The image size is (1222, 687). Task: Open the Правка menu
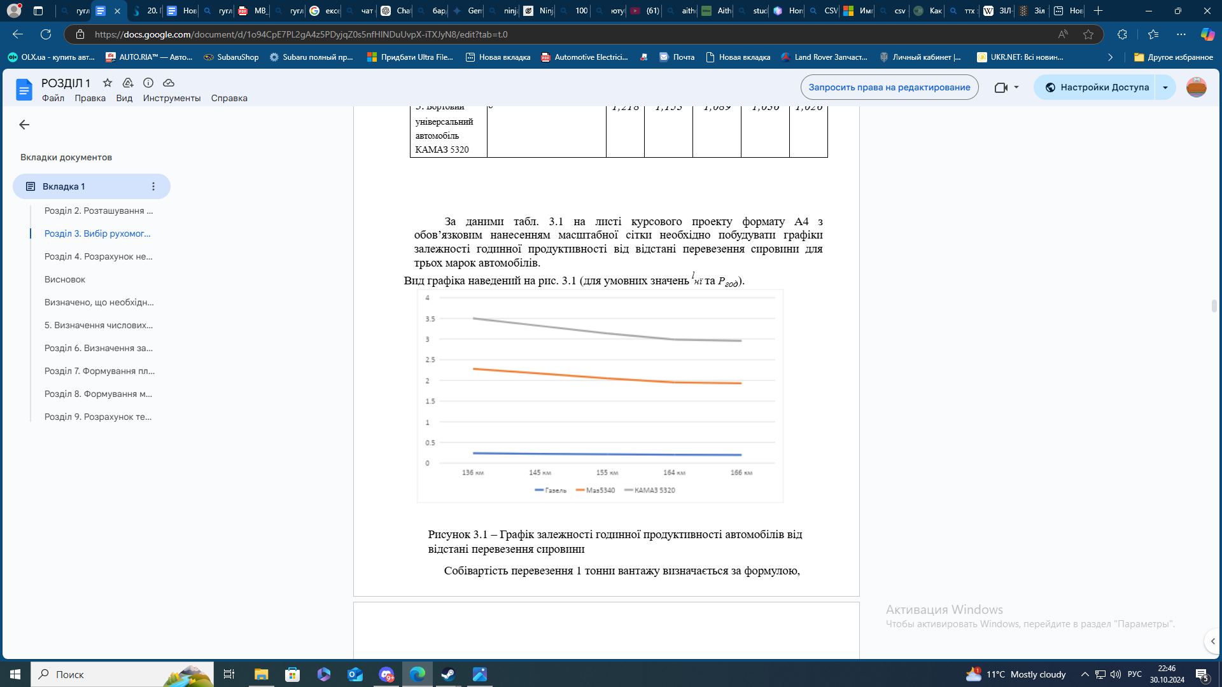pos(90,98)
